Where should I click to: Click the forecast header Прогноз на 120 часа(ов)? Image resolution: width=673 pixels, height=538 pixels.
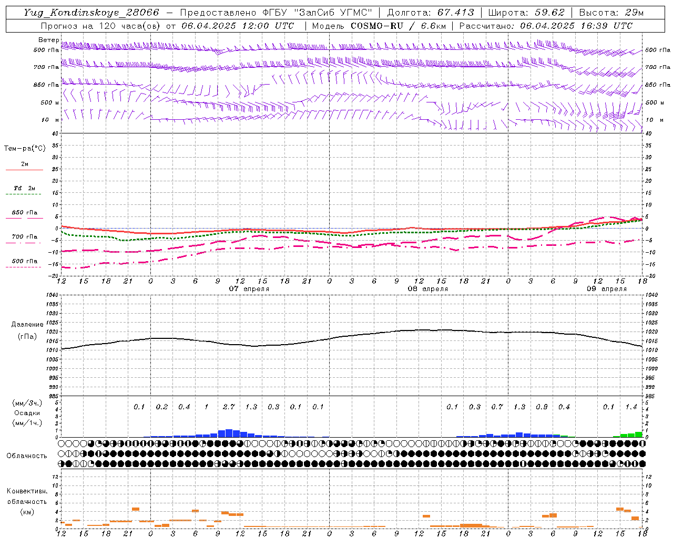[100, 26]
